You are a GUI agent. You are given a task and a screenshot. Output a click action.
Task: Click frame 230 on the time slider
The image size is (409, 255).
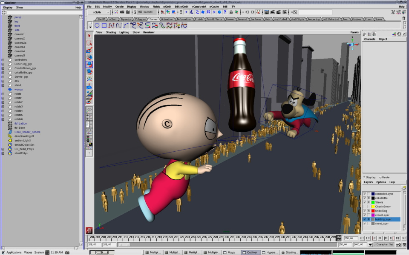227,238
